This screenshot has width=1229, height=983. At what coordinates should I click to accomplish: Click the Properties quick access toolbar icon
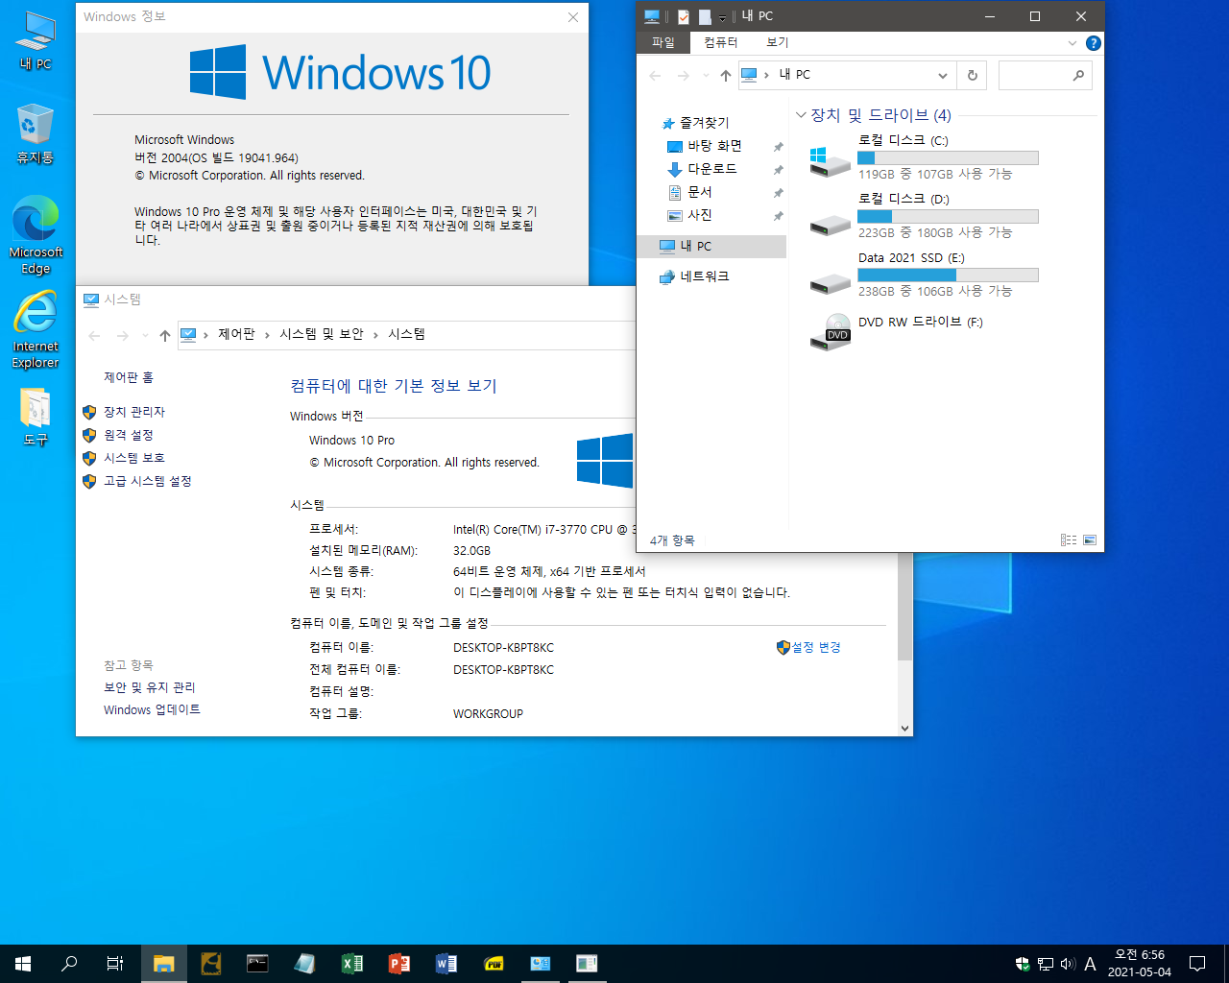(x=684, y=16)
